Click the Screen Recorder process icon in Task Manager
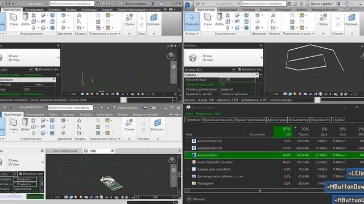364x204 pixels. 194,162
